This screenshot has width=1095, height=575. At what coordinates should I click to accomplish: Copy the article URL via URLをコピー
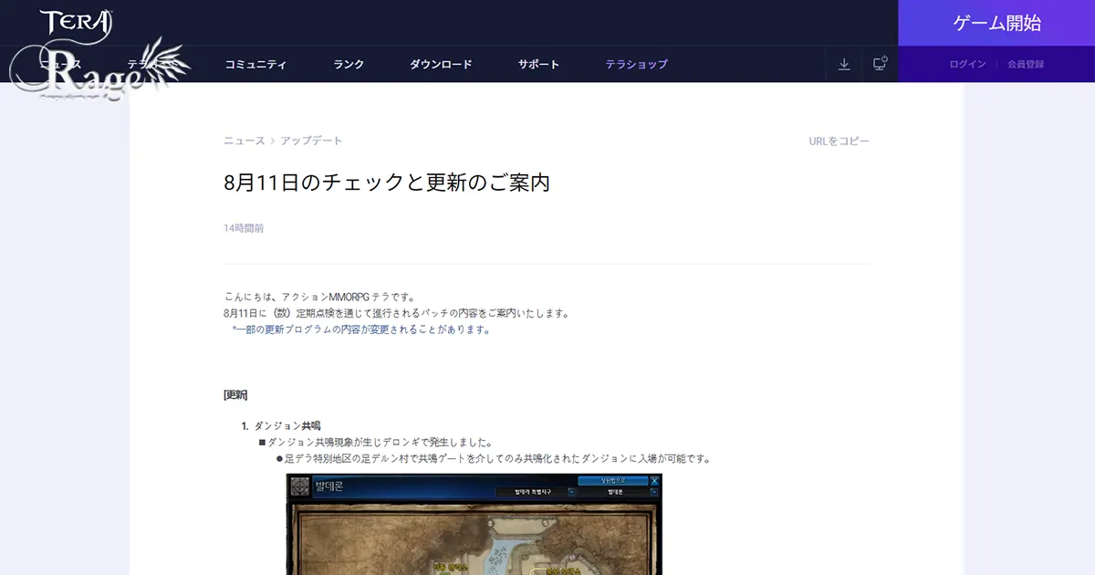click(x=838, y=141)
